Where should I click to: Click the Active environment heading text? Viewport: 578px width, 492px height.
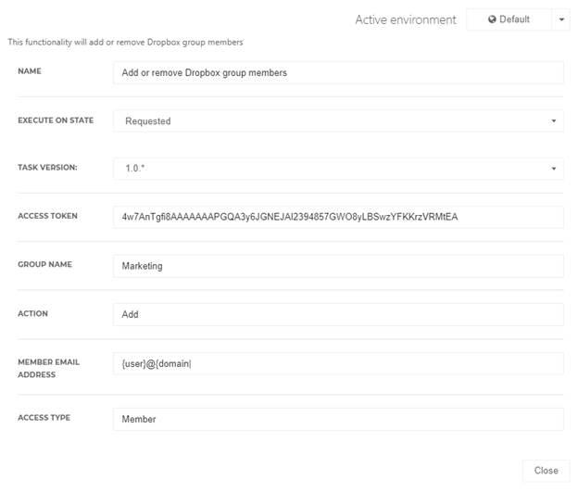[406, 19]
